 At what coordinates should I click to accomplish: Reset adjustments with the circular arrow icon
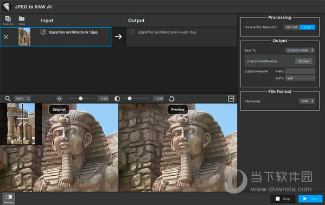pos(171,99)
